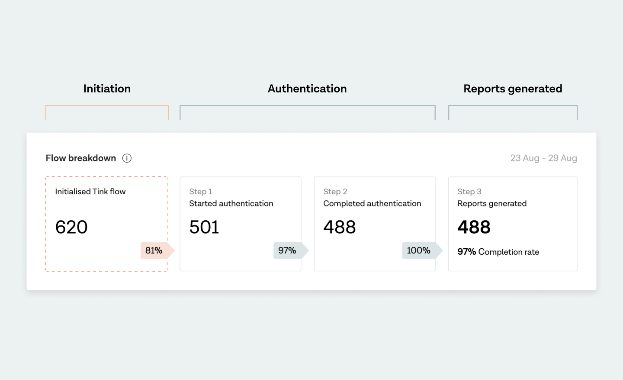The image size is (623, 380).
Task: Select the 620 initiation count
Action: [x=71, y=227]
